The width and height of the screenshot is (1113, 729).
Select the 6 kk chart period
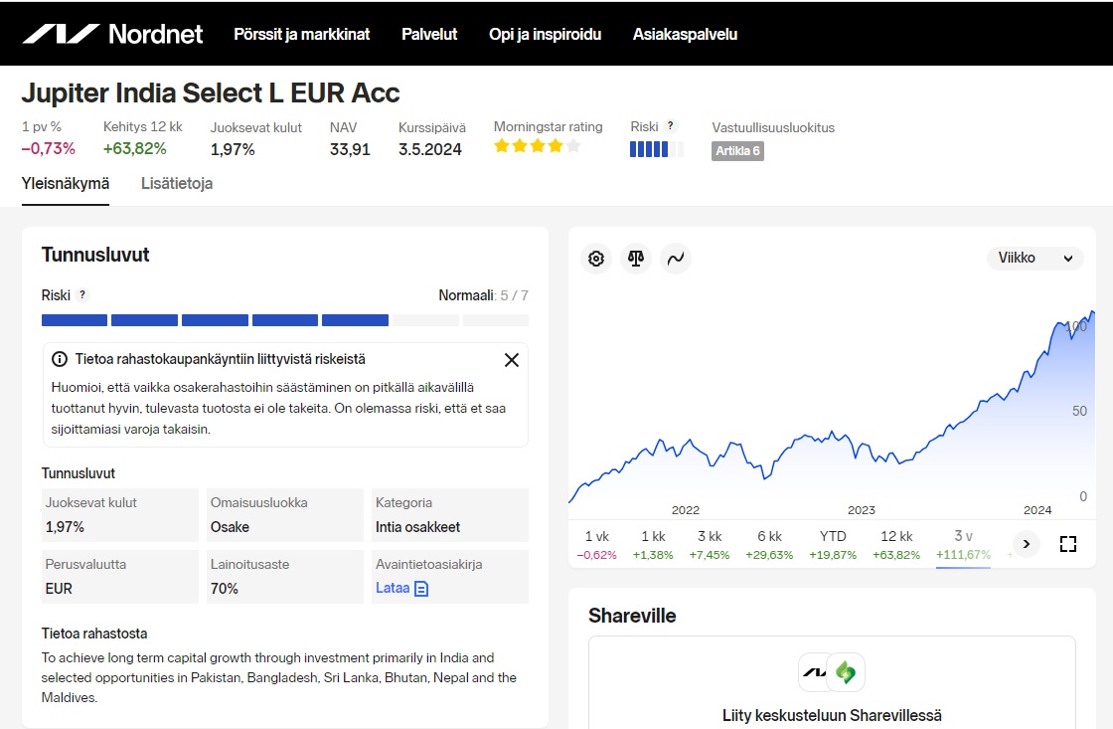click(769, 545)
